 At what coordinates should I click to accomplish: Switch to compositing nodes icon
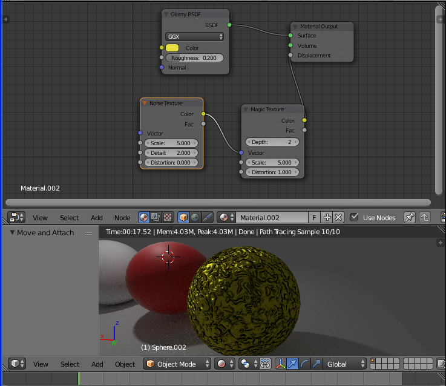(x=156, y=217)
